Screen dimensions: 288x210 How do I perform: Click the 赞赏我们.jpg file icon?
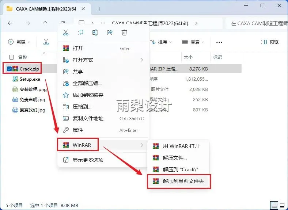[x=15, y=110]
